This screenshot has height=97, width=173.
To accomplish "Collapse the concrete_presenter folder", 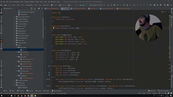I will (x=16, y=66).
